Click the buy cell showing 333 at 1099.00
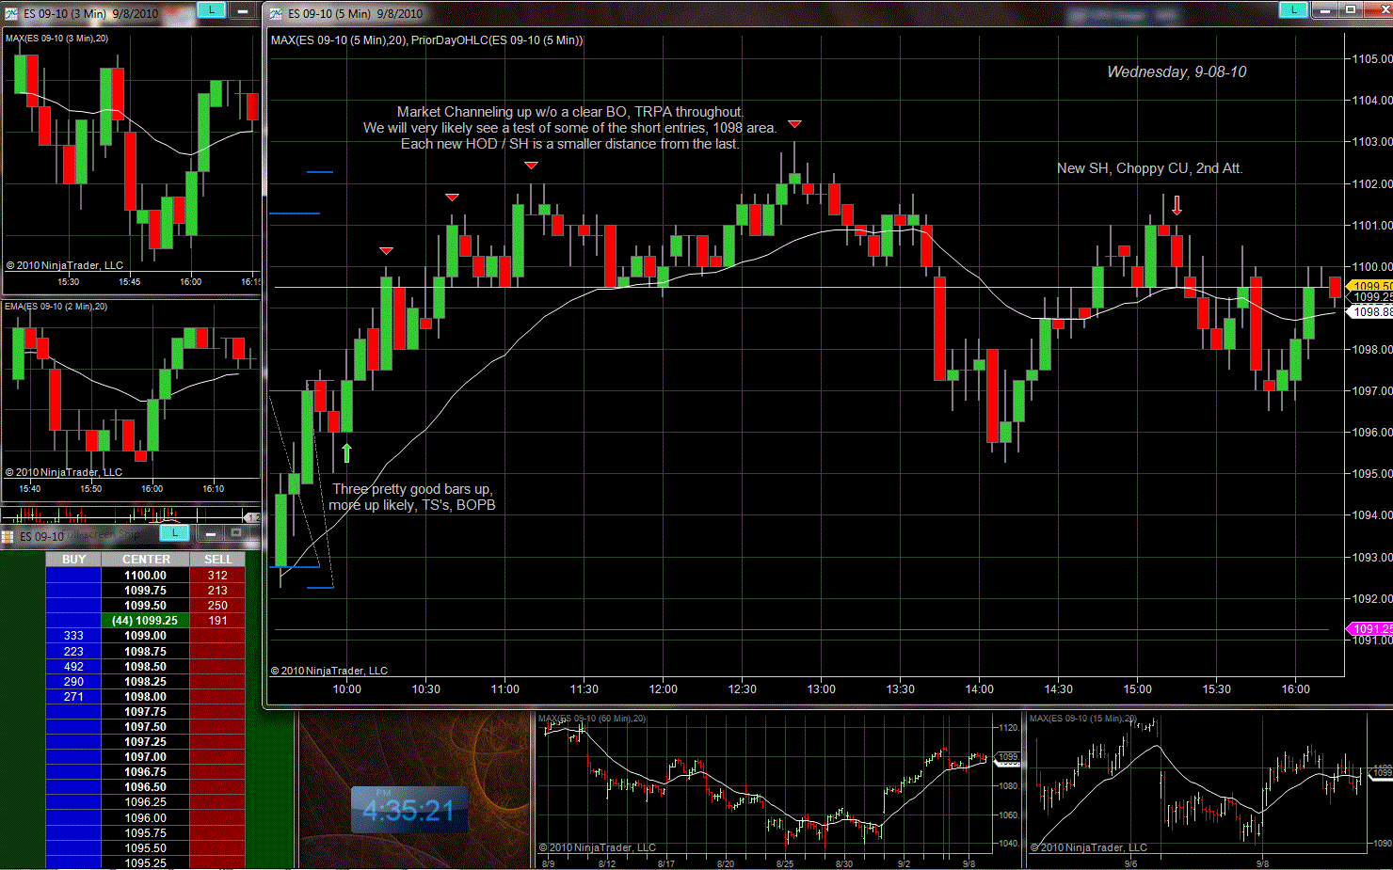The height and width of the screenshot is (870, 1393). [73, 636]
